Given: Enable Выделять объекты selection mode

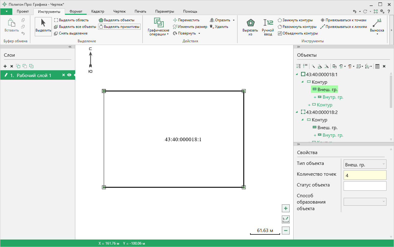Looking at the screenshot, I should point(116,20).
